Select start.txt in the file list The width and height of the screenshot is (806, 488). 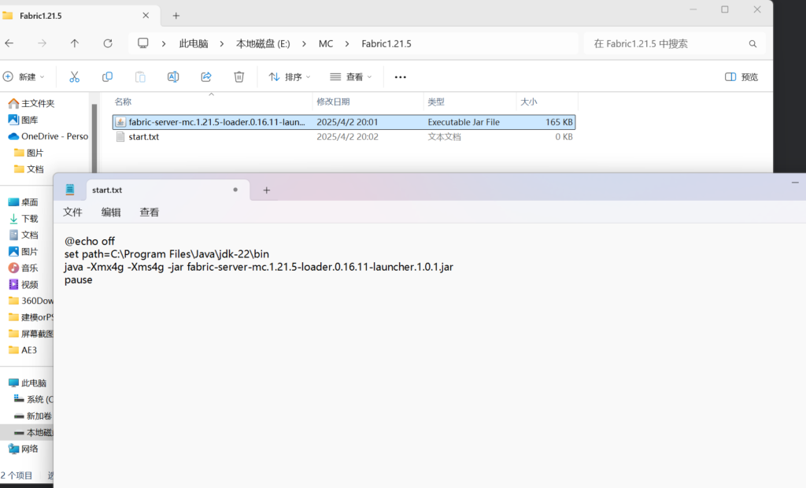coord(343,137)
